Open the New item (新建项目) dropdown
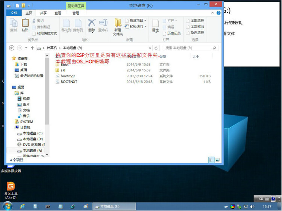 [x=136, y=21]
